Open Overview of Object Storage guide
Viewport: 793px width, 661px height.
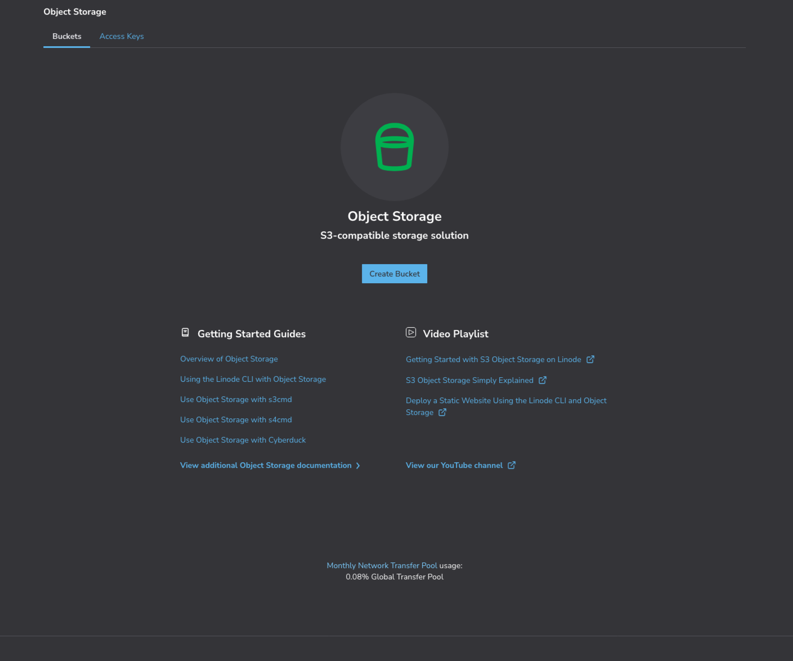point(229,359)
